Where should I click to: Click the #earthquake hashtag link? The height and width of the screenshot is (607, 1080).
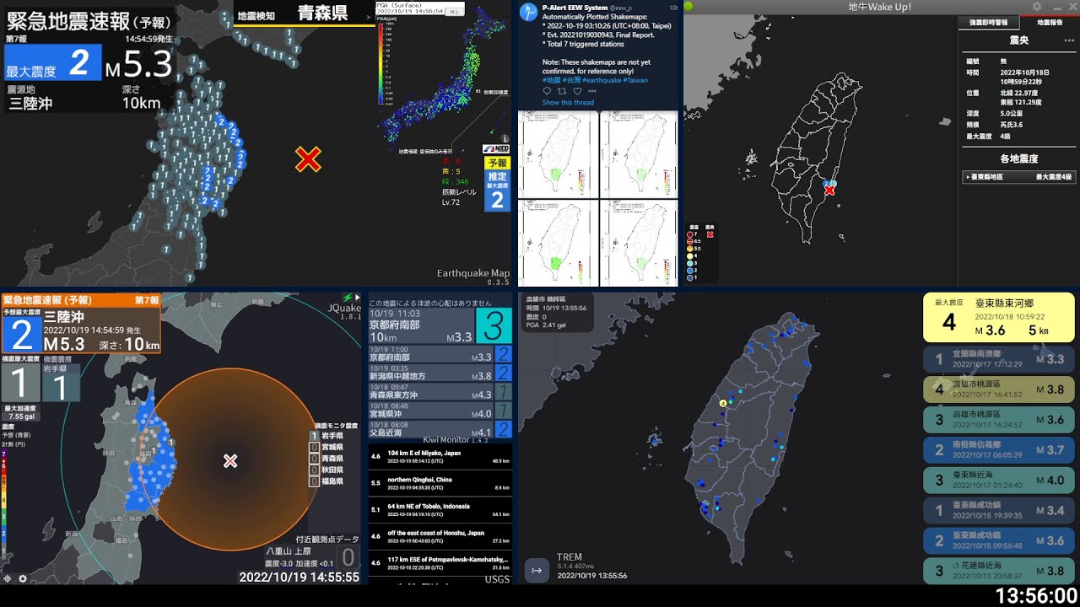[x=600, y=80]
